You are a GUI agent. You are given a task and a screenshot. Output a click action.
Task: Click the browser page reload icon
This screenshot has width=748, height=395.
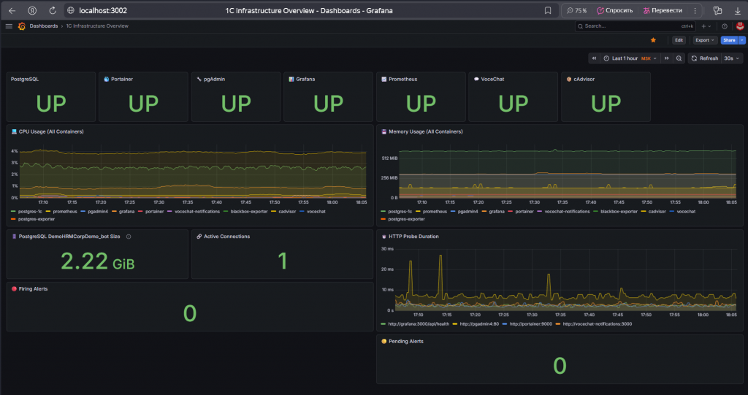tap(53, 10)
